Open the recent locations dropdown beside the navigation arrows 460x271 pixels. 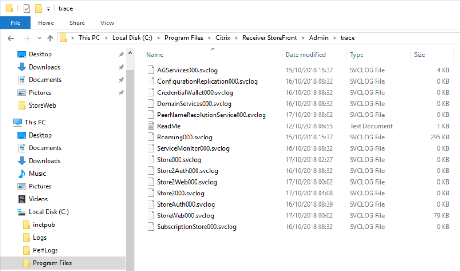point(39,38)
